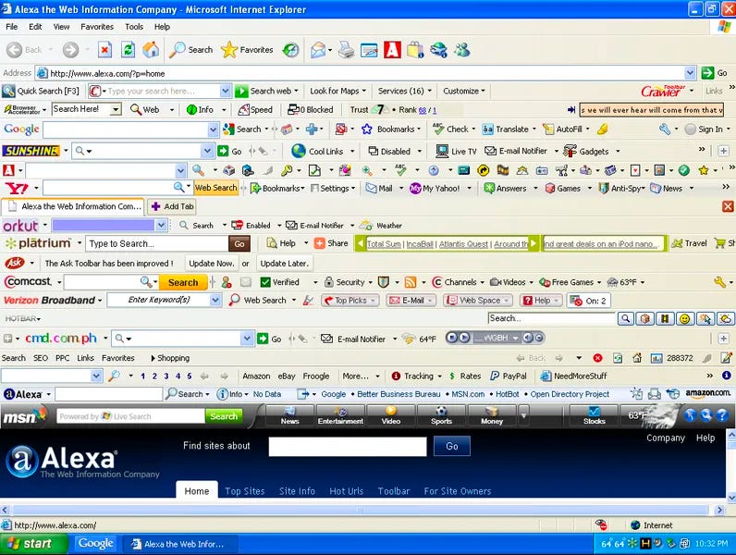Click the MSN green Search button

(224, 416)
